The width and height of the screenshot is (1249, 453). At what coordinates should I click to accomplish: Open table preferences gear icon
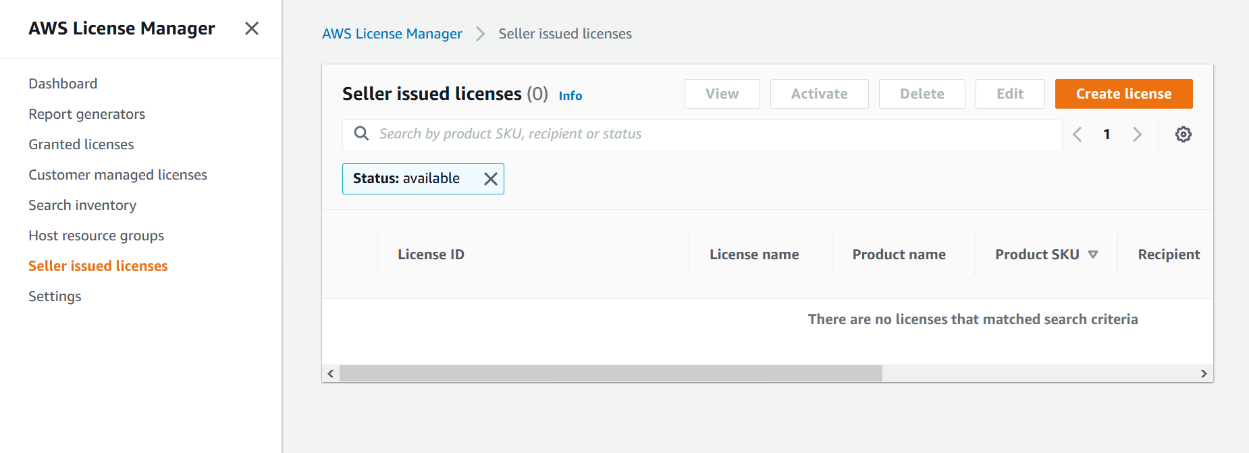[x=1183, y=134]
